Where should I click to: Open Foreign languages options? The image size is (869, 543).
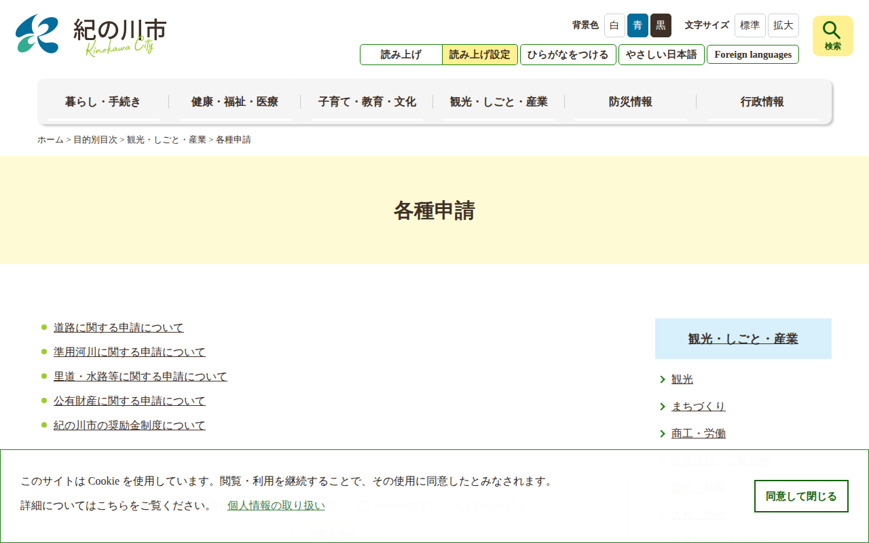[x=753, y=55]
